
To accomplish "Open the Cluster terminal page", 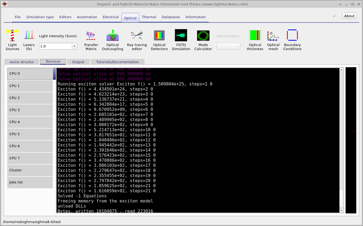I will point(30,170).
